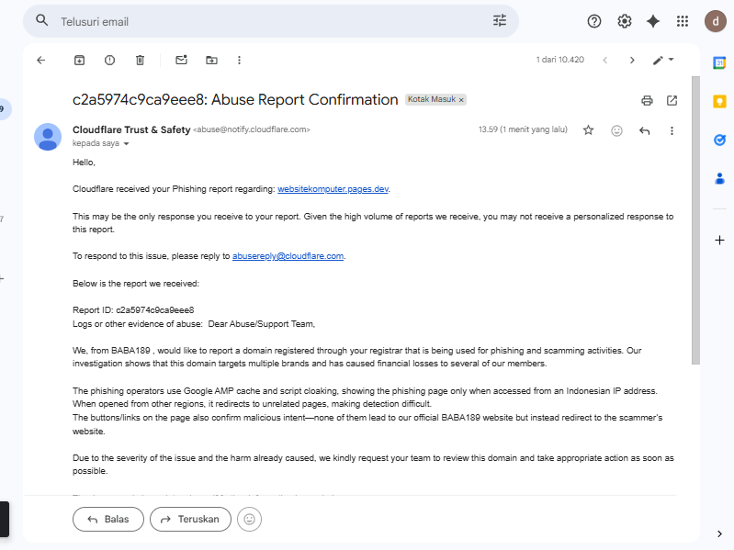
Task: Click the sender avatar picture
Action: 48,137
